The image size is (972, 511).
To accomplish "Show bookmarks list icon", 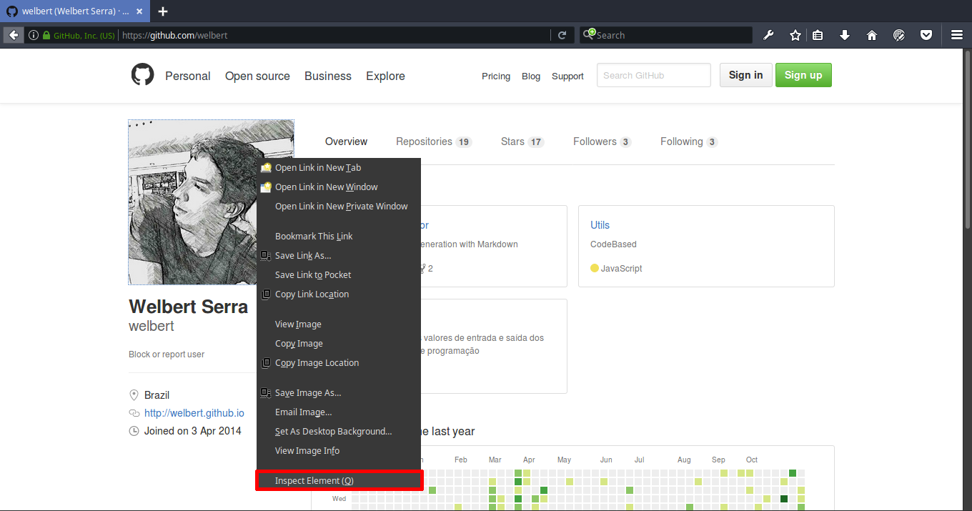I will [x=818, y=35].
